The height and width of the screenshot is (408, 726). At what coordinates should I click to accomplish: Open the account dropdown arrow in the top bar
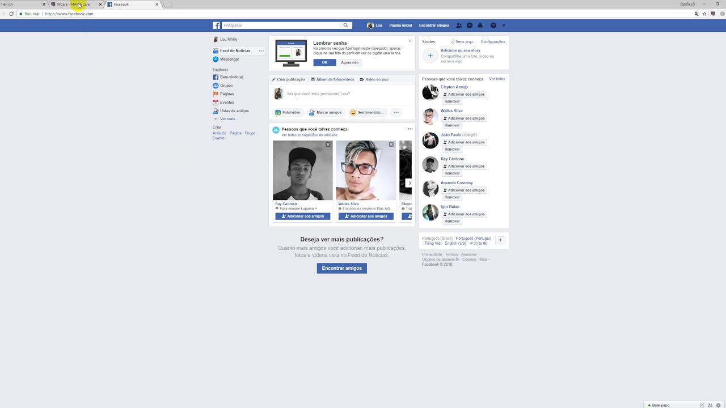pos(504,25)
